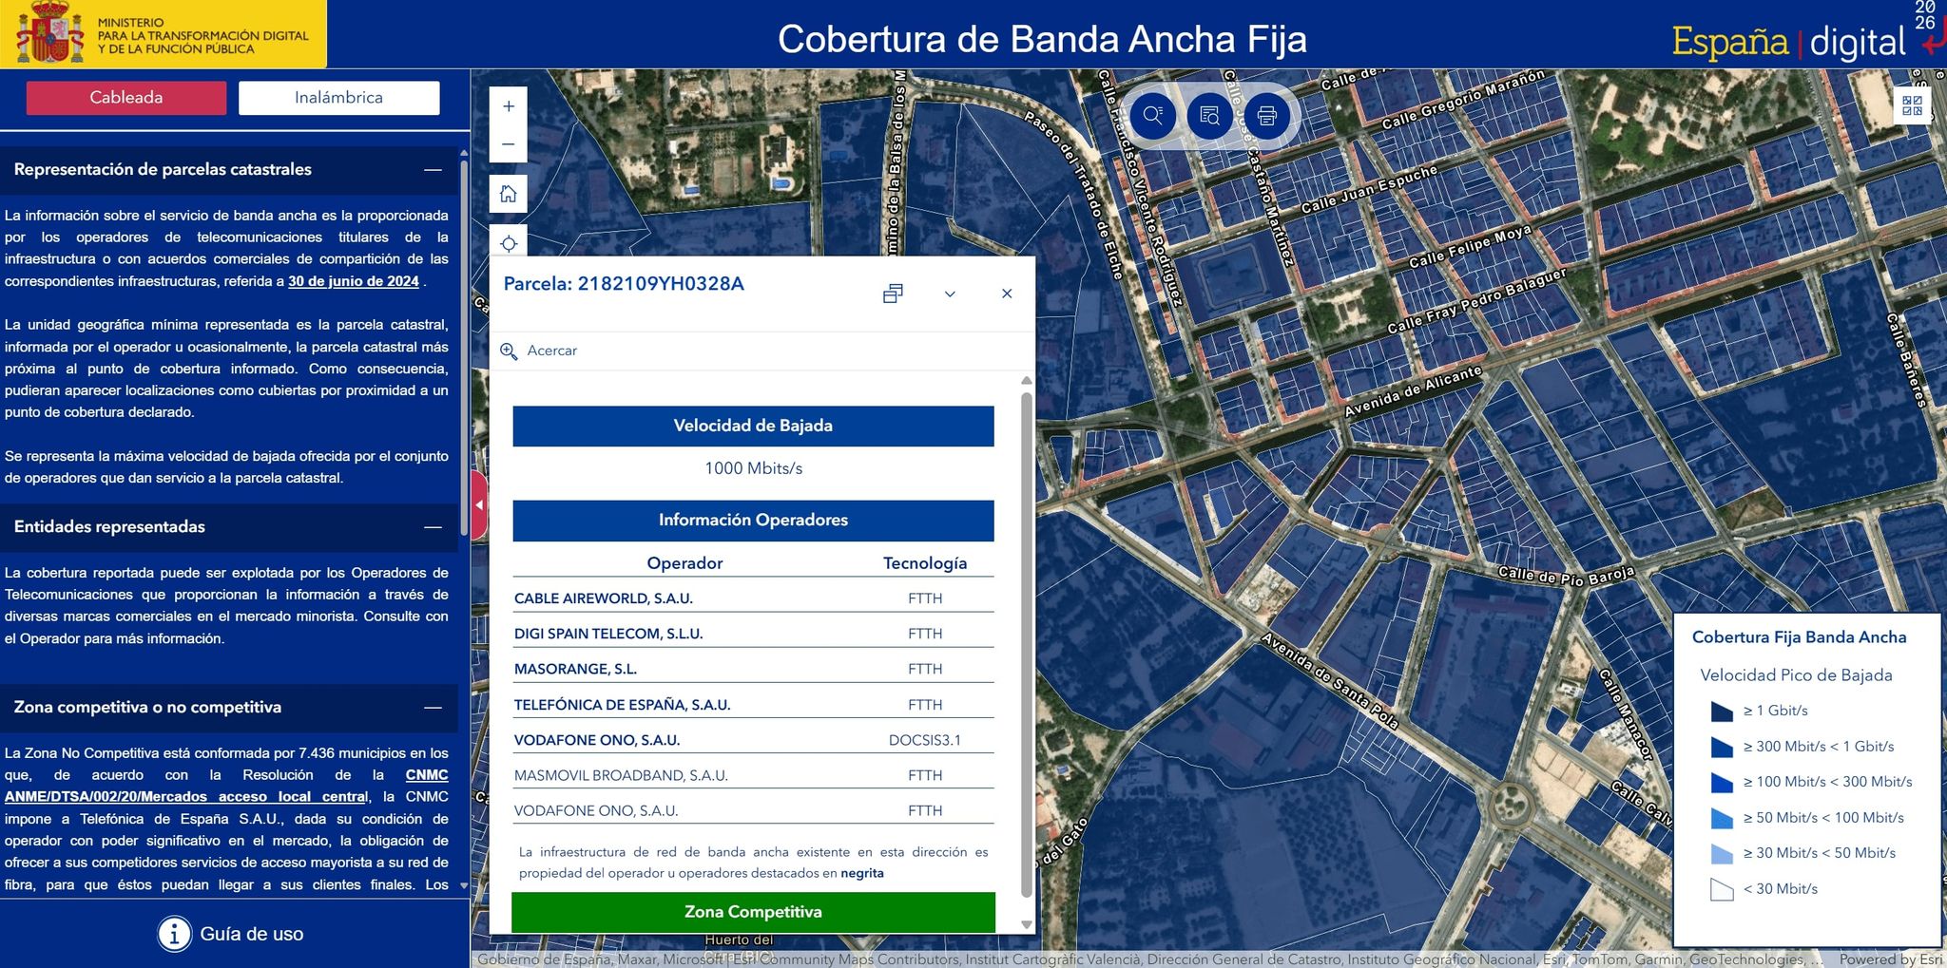1947x968 pixels.
Task: Click the Información Operadores header
Action: tap(753, 521)
